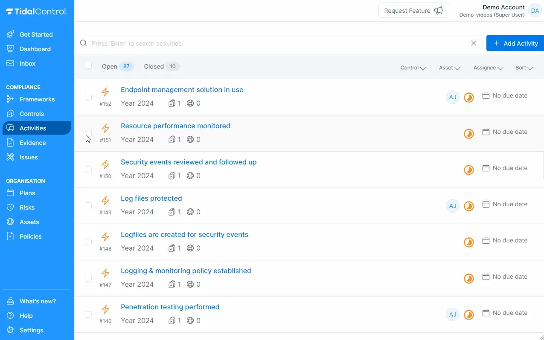
Task: Go to Activities in the sidebar
Action: (37, 128)
